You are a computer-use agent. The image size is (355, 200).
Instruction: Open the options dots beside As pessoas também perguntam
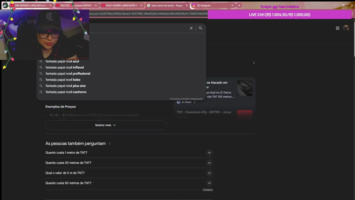click(110, 144)
